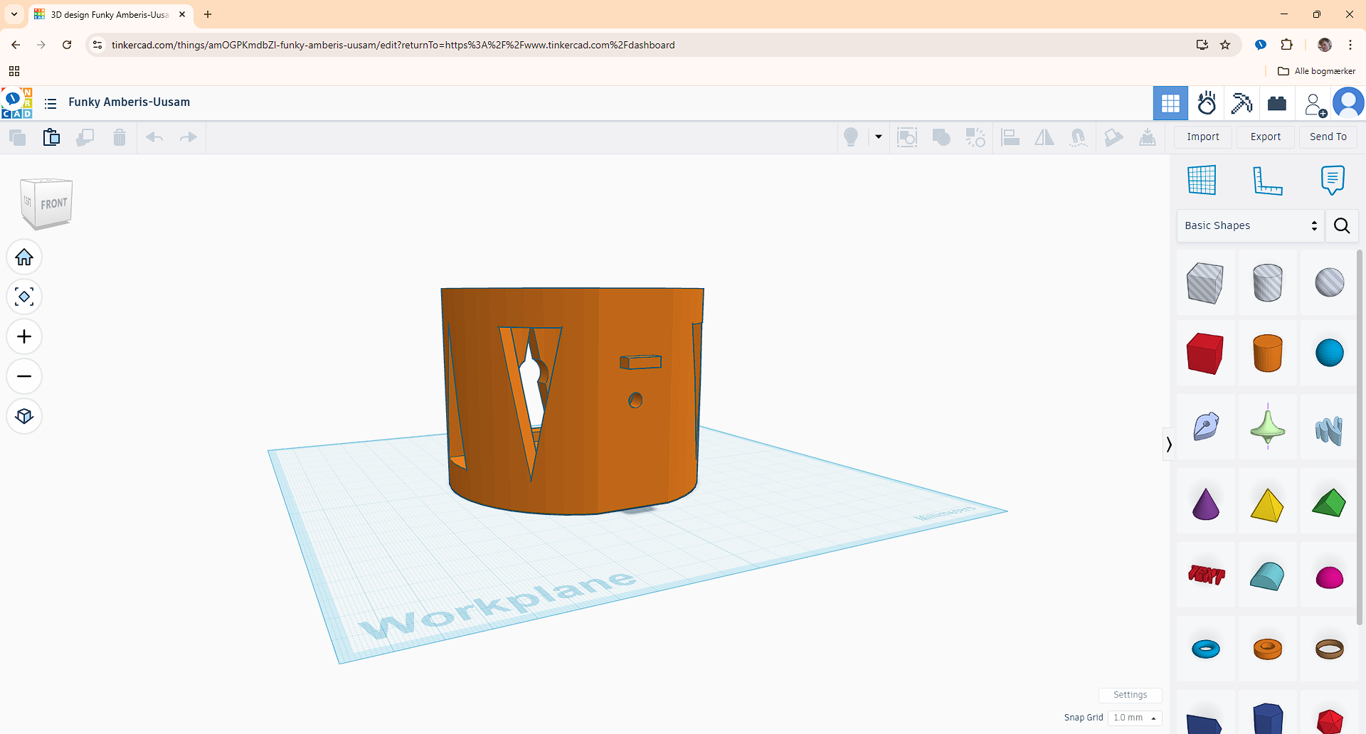1366x734 pixels.
Task: Click the Align tool icon
Action: (x=1010, y=137)
